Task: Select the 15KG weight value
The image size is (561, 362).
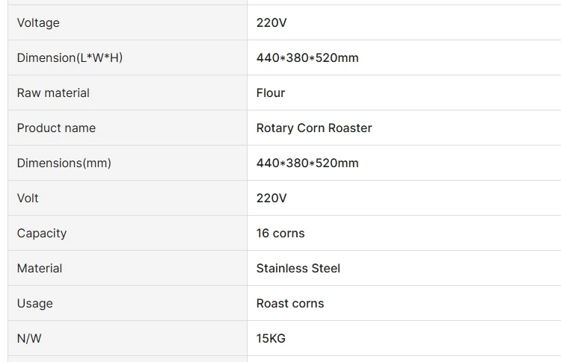Action: [271, 338]
